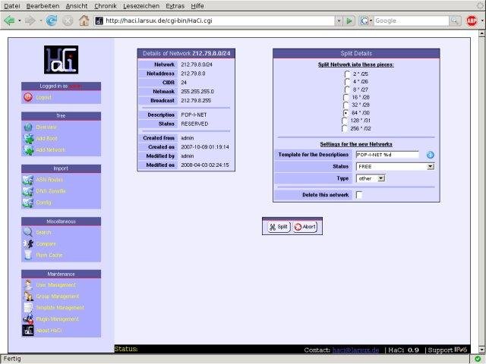
Task: Click the blue info icon beside description template
Action: pos(430,155)
